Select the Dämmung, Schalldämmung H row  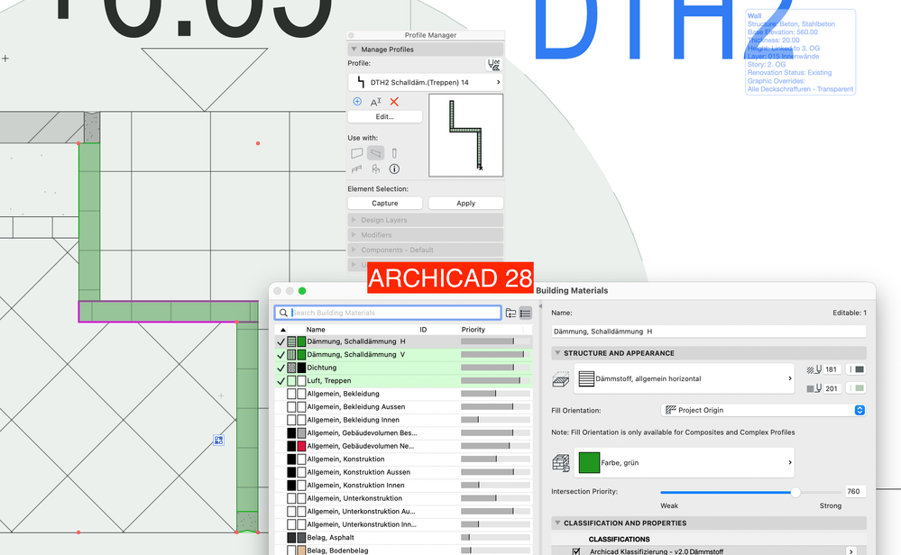[x=403, y=341]
